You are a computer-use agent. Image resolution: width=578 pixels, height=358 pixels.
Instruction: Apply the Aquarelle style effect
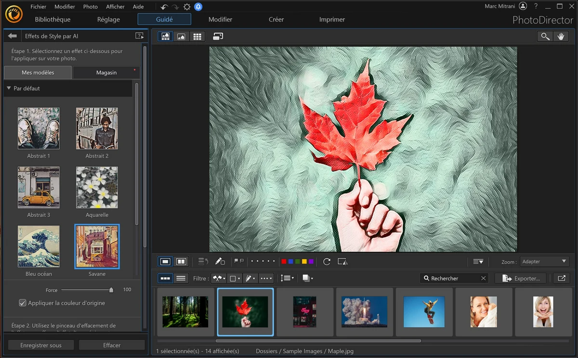coord(97,188)
